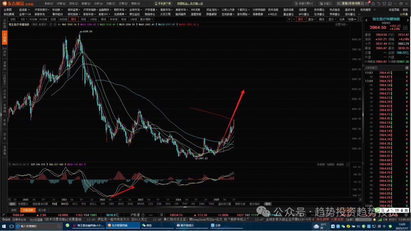Viewport: 411px width, 231px height.
Task: Open the MA settings gear icon
Action: (x=55, y=24)
